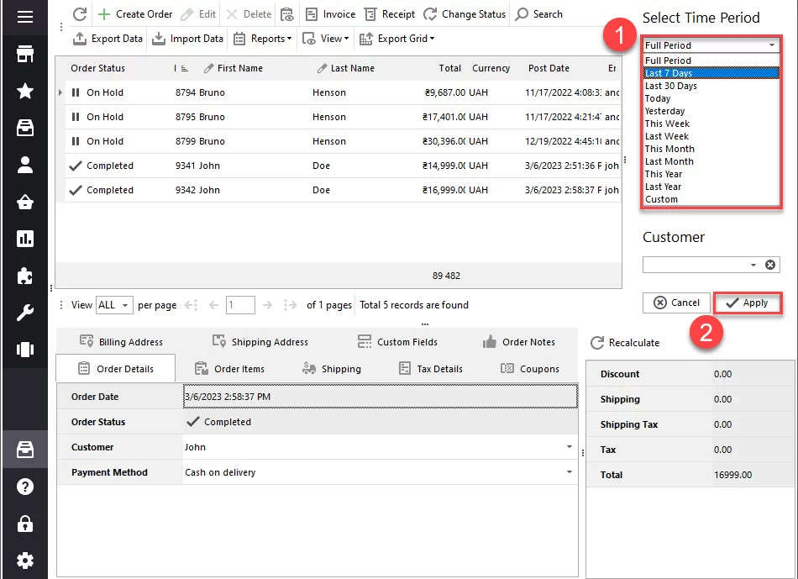Open the View per page ALL dropdown
The width and height of the screenshot is (798, 579).
pyautogui.click(x=114, y=305)
